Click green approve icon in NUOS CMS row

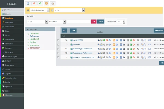104,40
